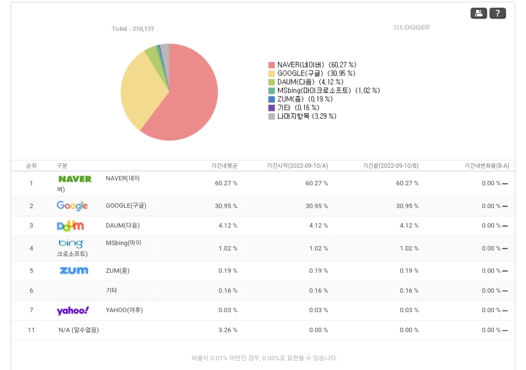
Task: Click YAHOO's 0.03 % 기간내평균 value
Action: coord(228,310)
